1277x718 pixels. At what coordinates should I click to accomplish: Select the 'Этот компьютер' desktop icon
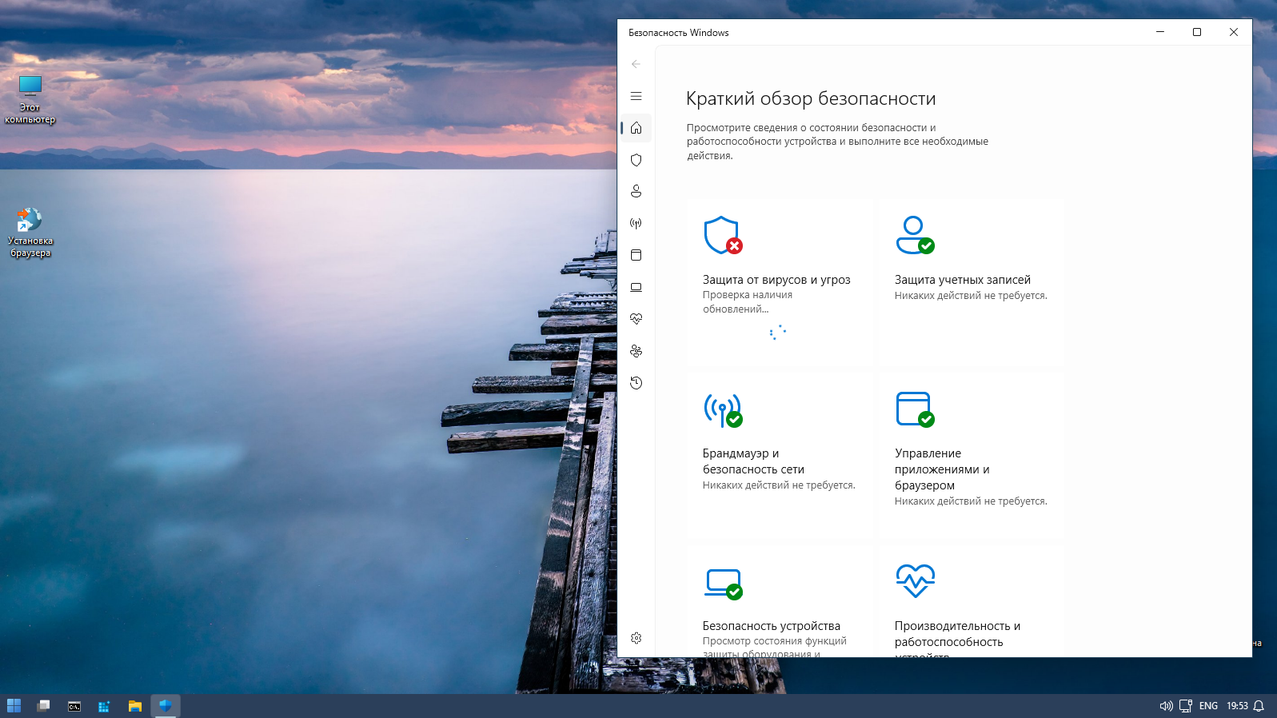pyautogui.click(x=30, y=99)
